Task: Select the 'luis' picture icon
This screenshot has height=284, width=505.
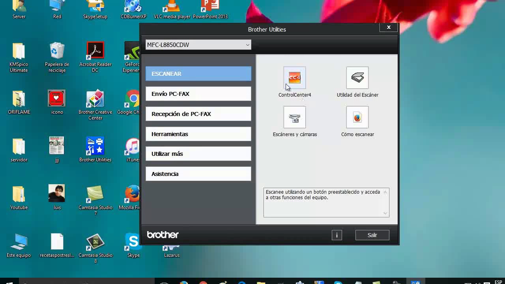Action: pos(57,198)
